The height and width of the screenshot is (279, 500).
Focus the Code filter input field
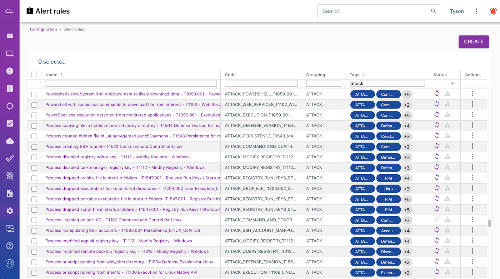pyautogui.click(x=261, y=84)
